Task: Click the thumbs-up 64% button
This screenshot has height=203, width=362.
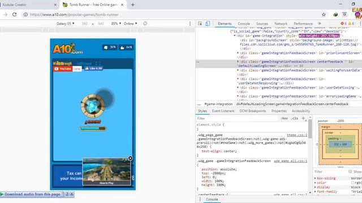Action: pos(126,47)
